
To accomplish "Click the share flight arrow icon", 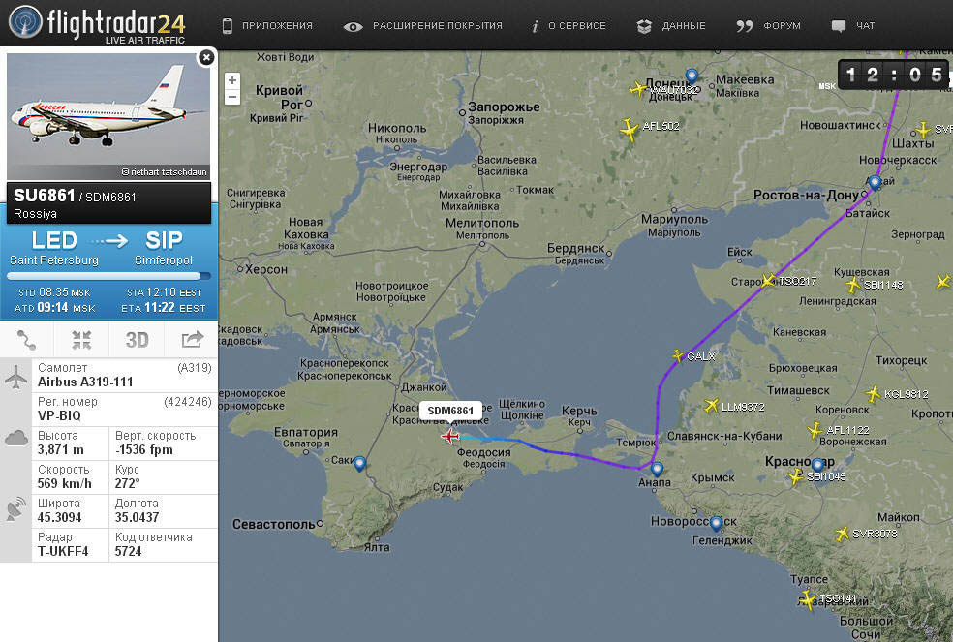I will point(192,340).
